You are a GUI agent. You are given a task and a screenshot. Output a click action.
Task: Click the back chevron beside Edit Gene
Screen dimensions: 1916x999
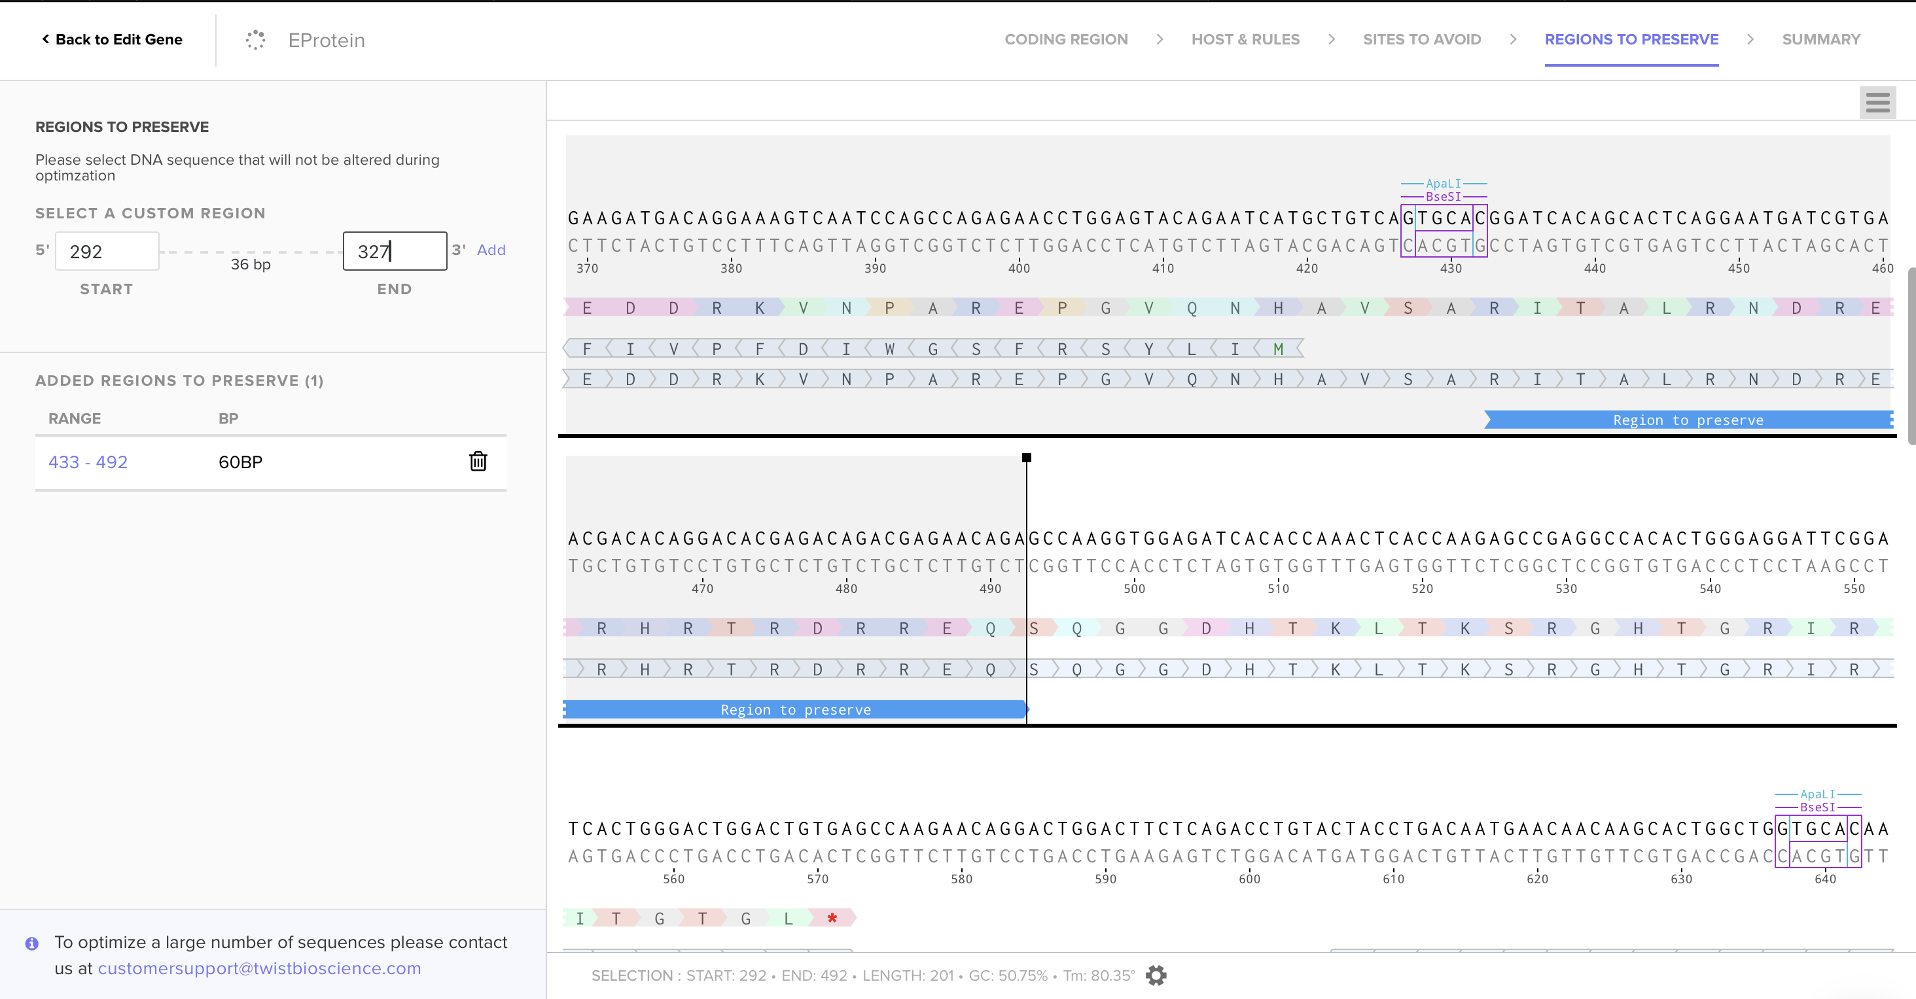(x=45, y=39)
